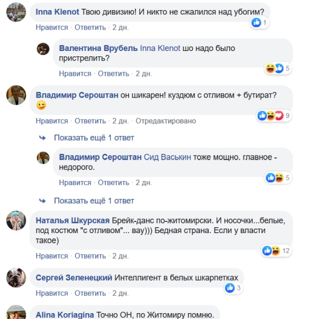Click Наталья Шкурская's profile picture

click(16, 221)
